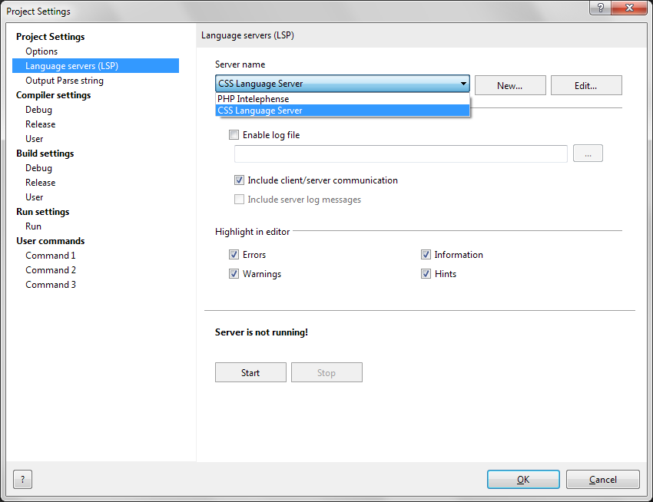Uncheck Include client/server communication
The image size is (653, 502).
[x=240, y=180]
